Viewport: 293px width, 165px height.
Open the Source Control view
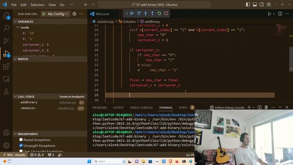click(6, 41)
